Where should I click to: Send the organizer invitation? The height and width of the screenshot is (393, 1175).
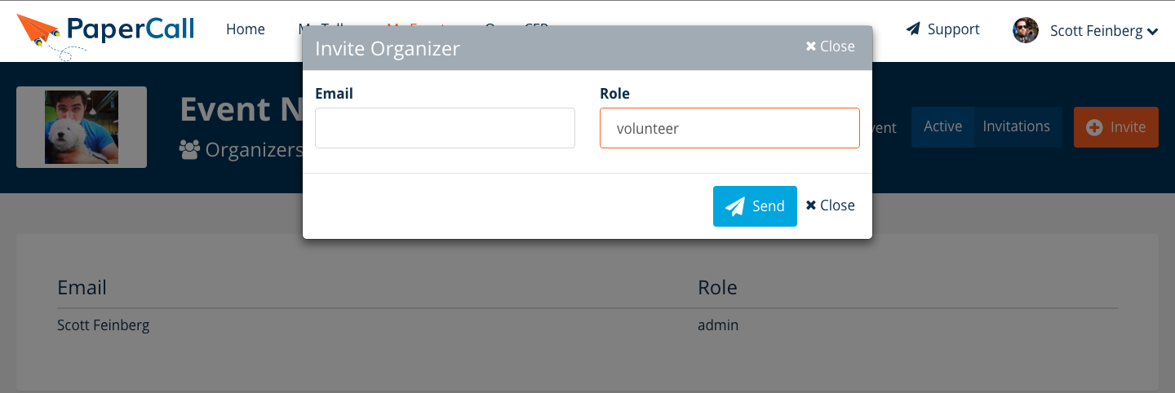[755, 206]
